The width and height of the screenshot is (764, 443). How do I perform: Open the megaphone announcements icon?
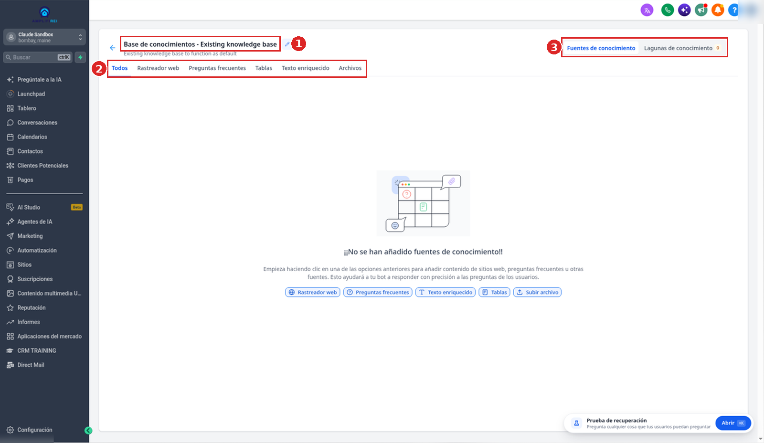(x=701, y=10)
